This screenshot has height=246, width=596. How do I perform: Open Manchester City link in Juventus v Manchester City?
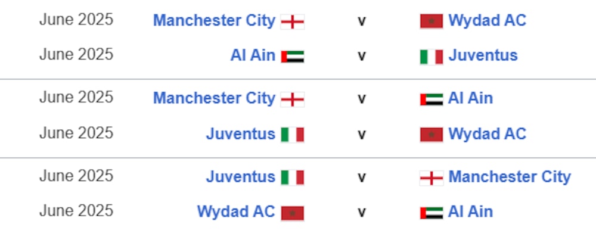click(x=509, y=177)
